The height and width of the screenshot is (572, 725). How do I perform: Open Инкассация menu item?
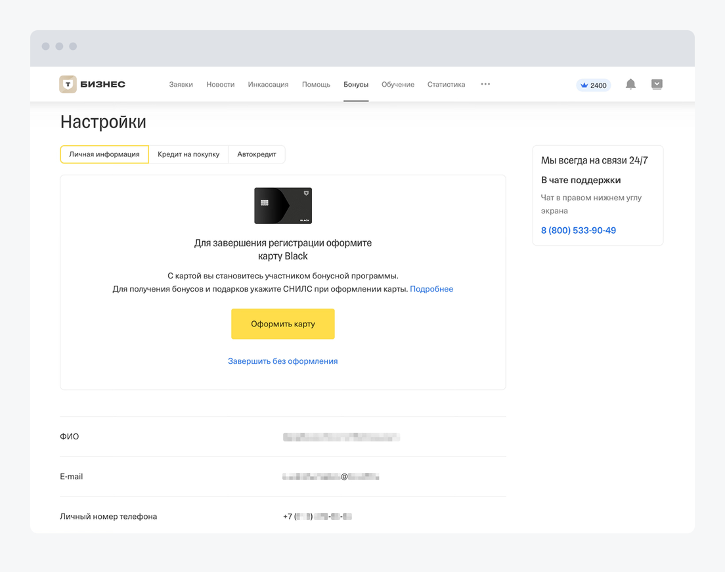(268, 85)
